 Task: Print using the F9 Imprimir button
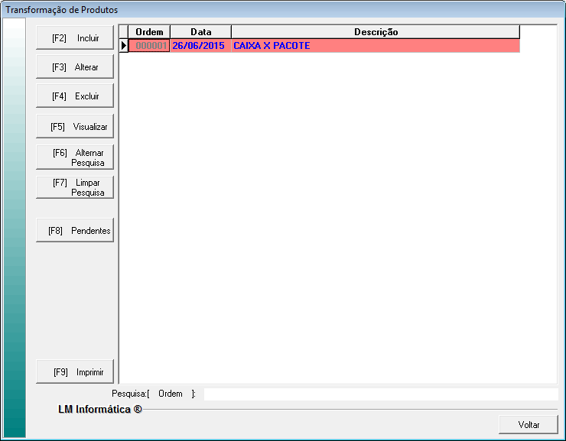click(75, 372)
